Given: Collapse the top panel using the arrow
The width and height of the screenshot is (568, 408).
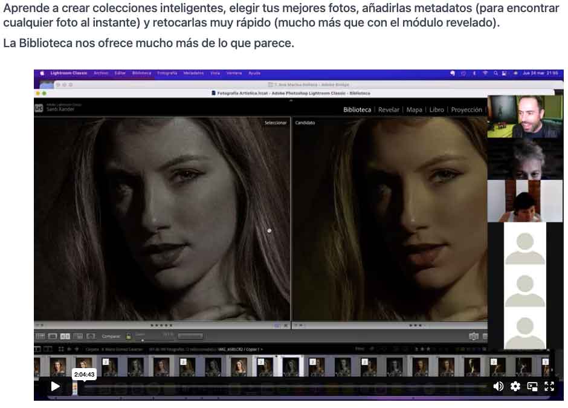Looking at the screenshot, I should (291, 100).
